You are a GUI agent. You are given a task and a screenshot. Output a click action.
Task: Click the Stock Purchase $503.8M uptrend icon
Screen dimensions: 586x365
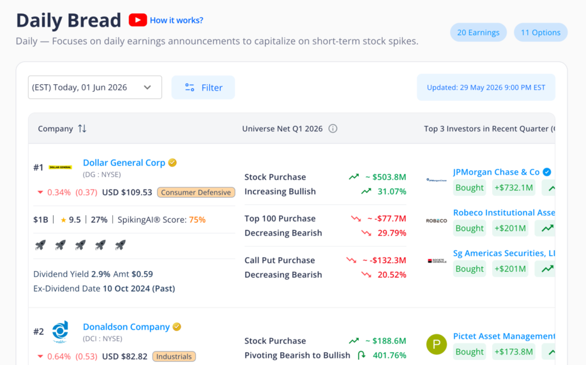tap(354, 177)
